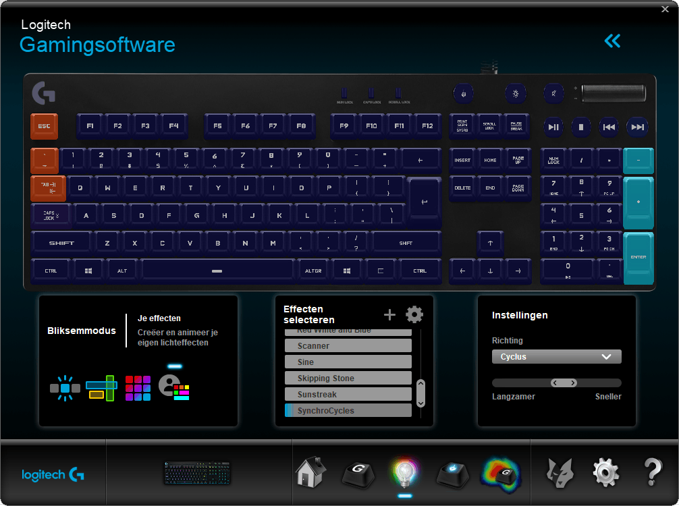
Task: Select the keyboard device thumbnail
Action: [x=197, y=473]
